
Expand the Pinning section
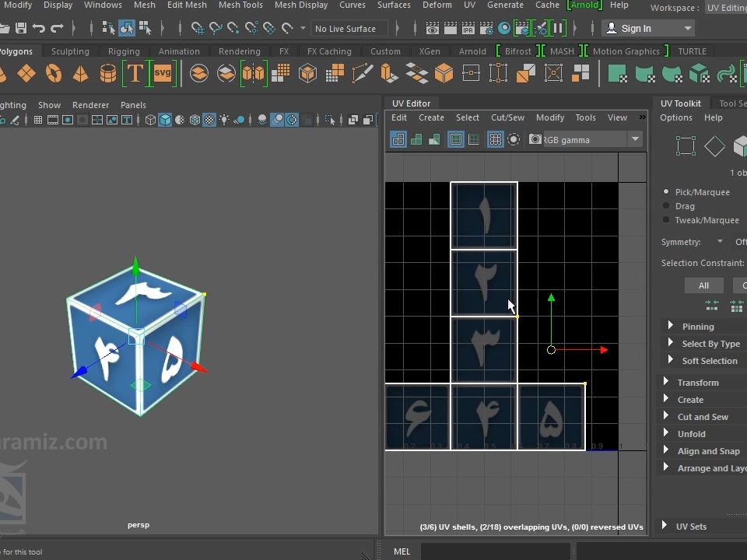[671, 326]
